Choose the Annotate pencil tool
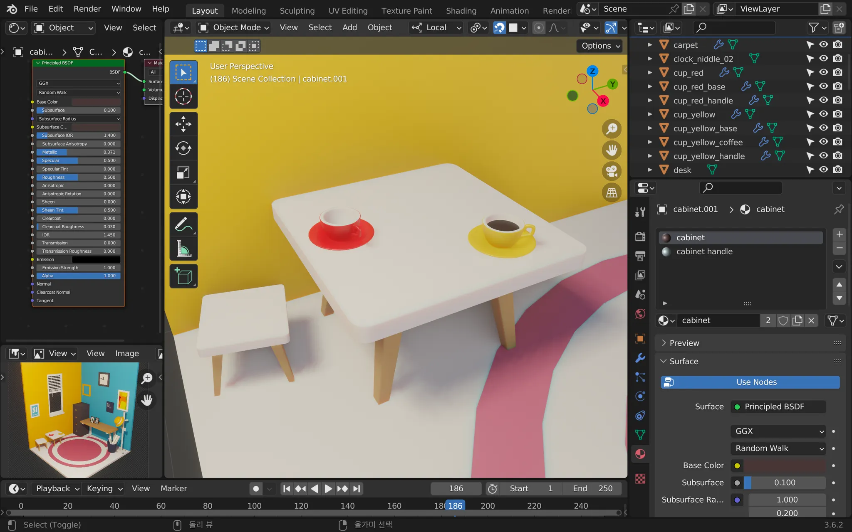 [x=183, y=224]
